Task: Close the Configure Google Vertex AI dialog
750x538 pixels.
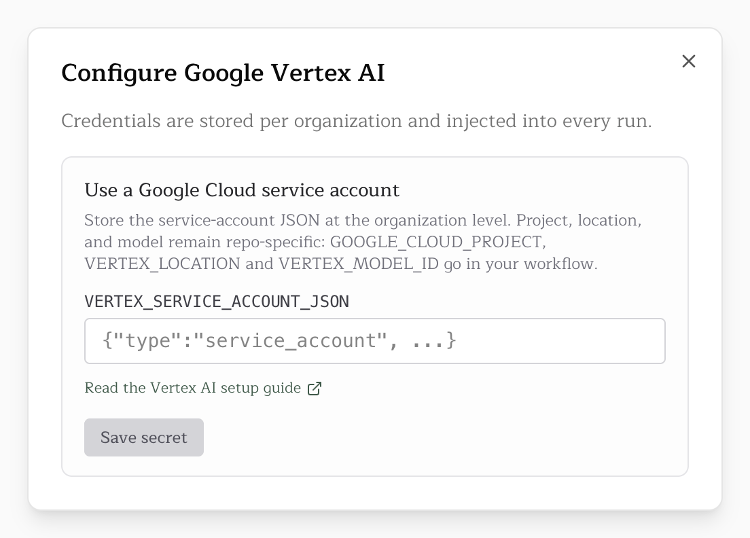Action: [x=688, y=61]
